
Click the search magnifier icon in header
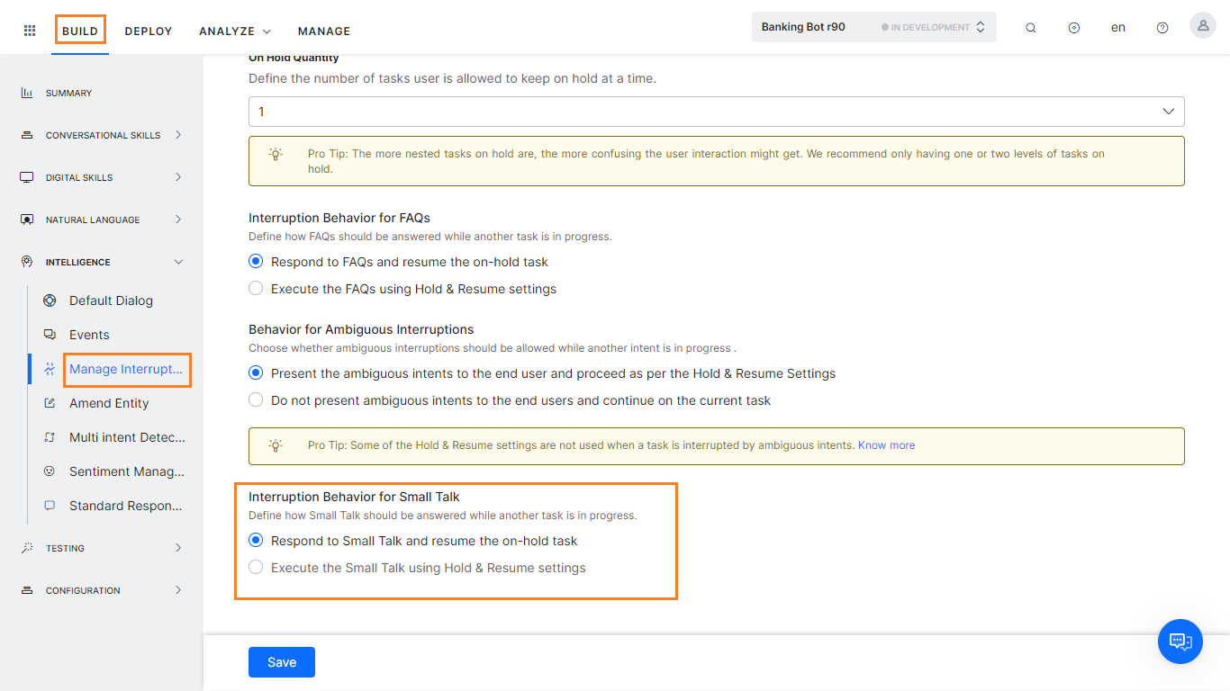(x=1031, y=28)
